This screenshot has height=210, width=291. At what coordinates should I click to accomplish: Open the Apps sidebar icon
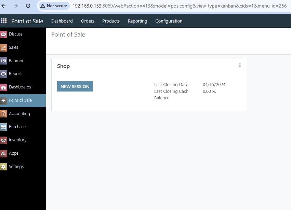3,153
